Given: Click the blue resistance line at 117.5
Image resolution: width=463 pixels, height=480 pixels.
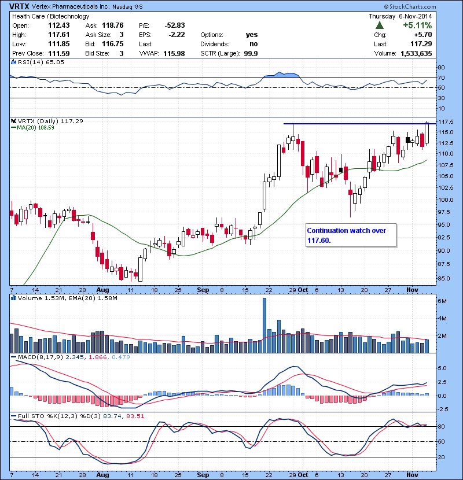Looking at the screenshot, I should [359, 124].
